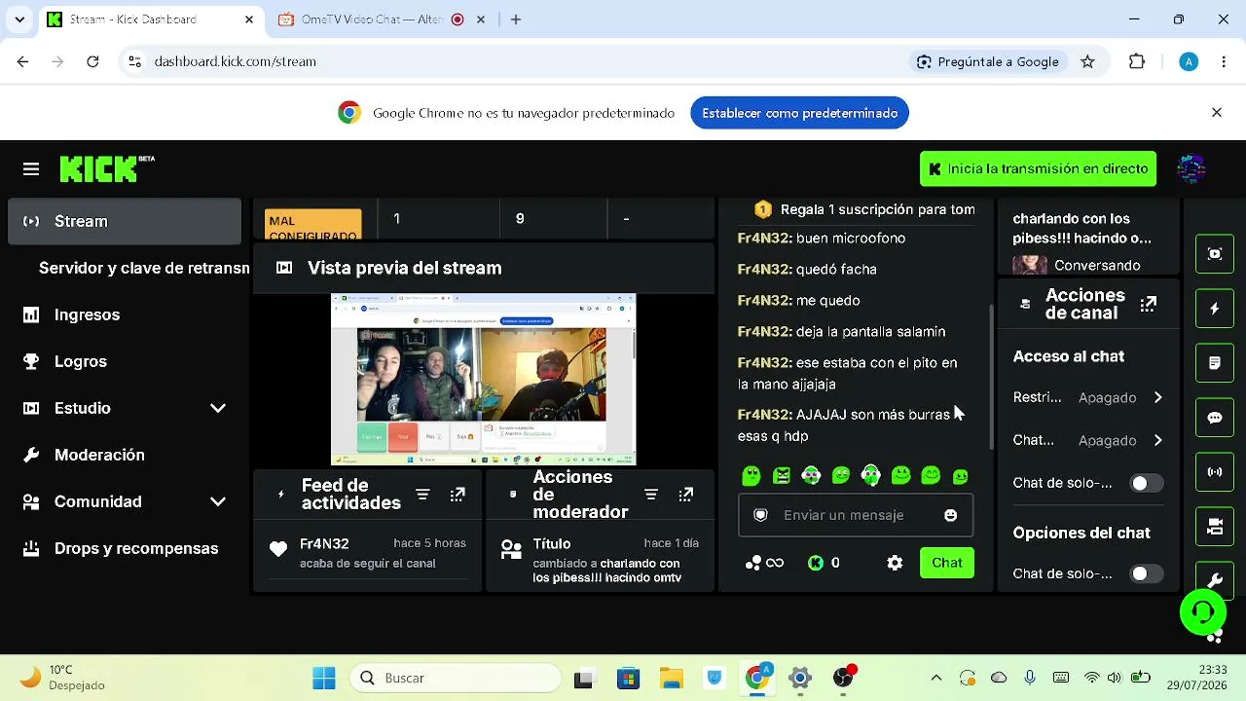This screenshot has width=1246, height=701.
Task: Open the support headset chat bubble
Action: [1203, 612]
